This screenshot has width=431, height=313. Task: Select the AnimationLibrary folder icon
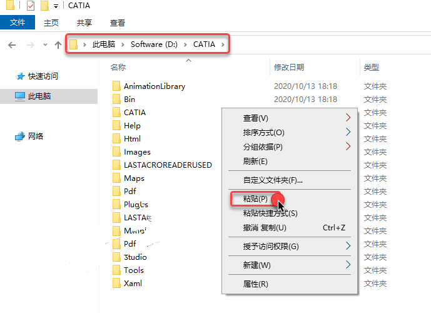[116, 86]
